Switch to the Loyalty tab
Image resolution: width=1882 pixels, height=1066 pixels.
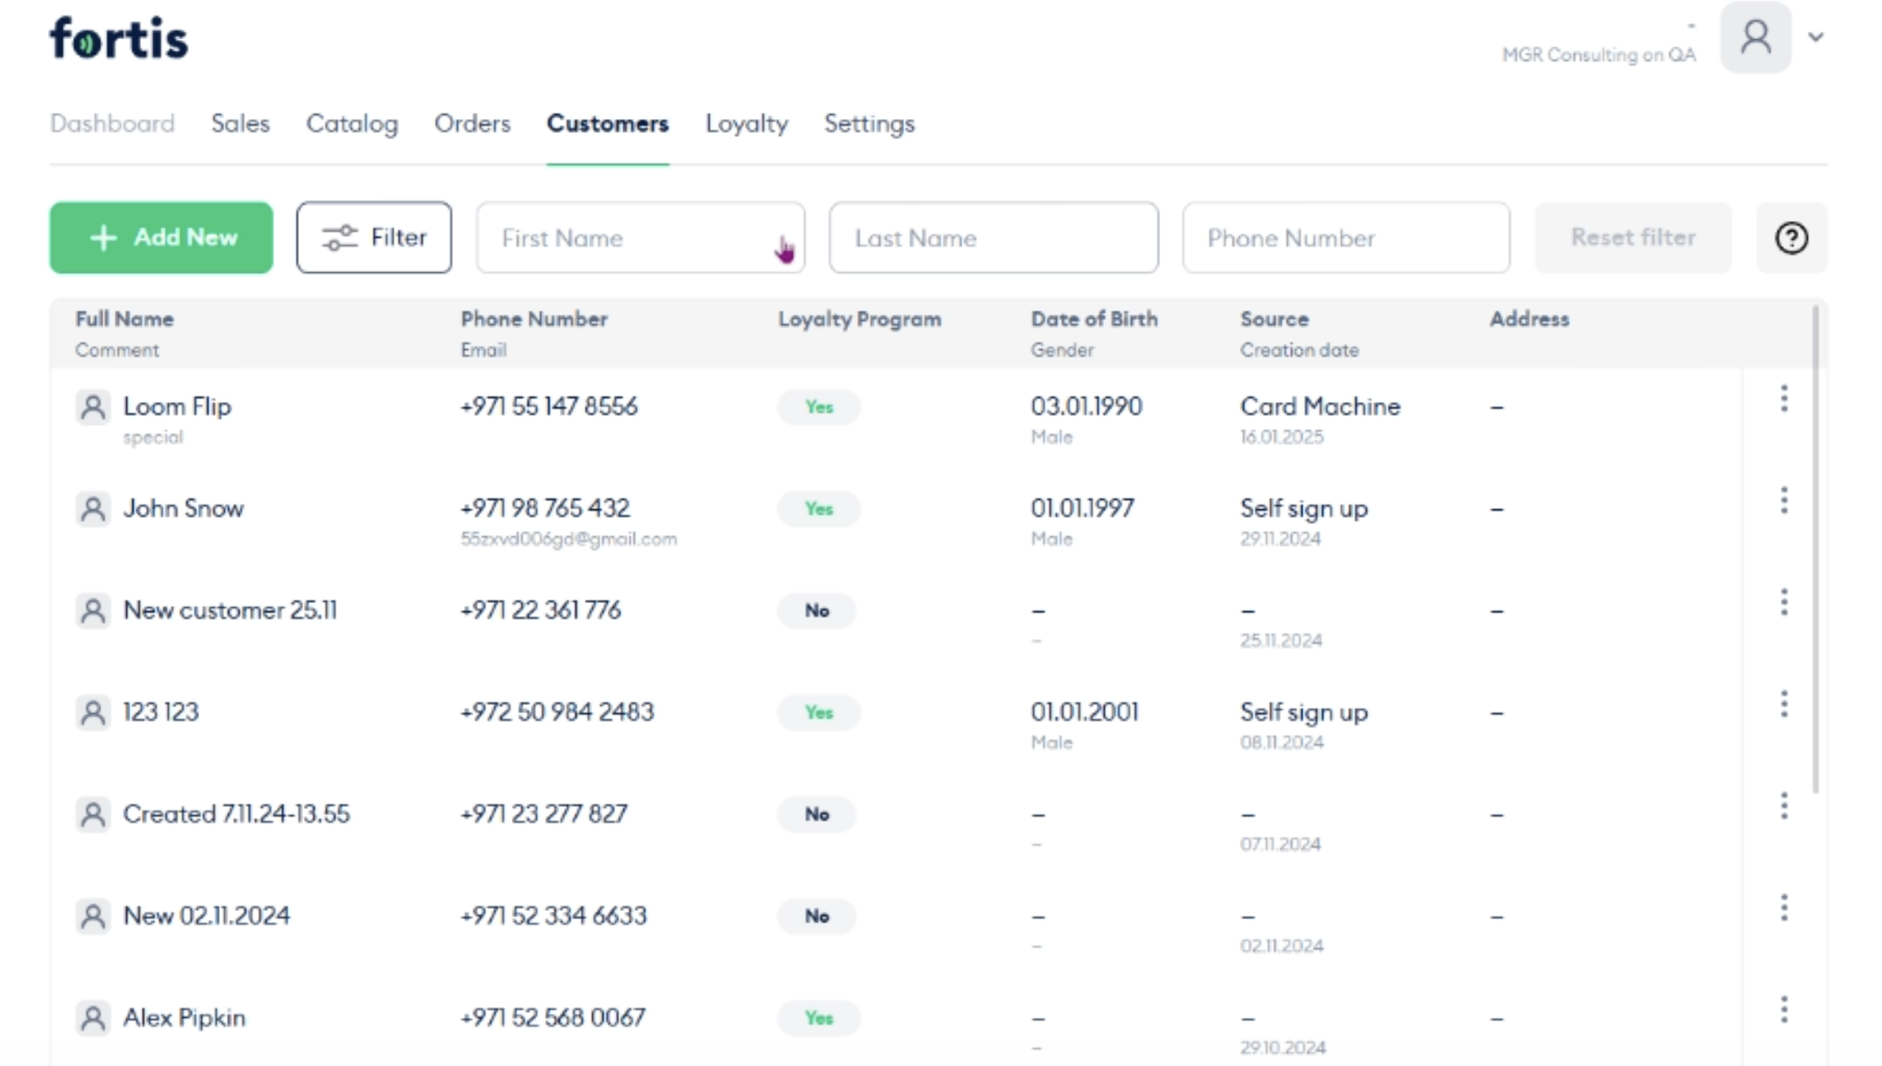[x=746, y=124]
